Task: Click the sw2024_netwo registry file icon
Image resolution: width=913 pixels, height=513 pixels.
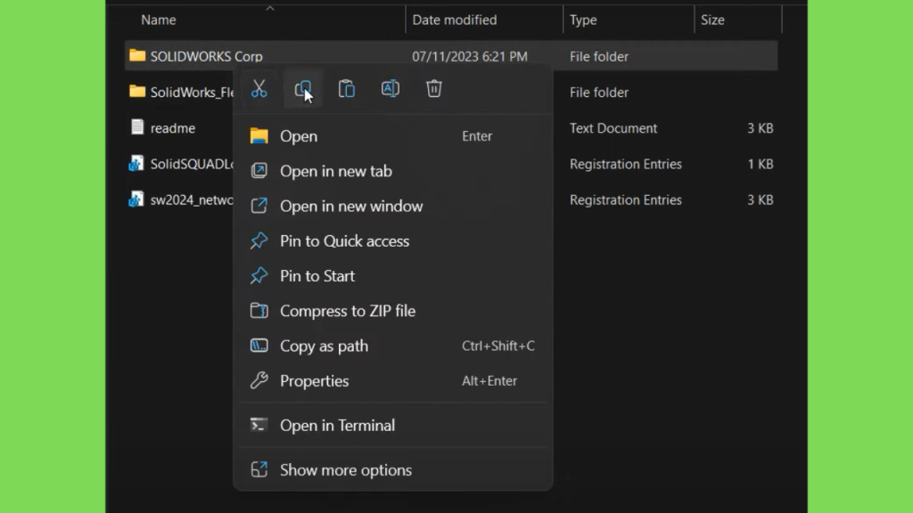Action: click(x=136, y=199)
